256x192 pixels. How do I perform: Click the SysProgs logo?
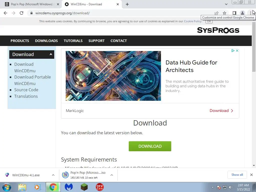click(x=218, y=30)
